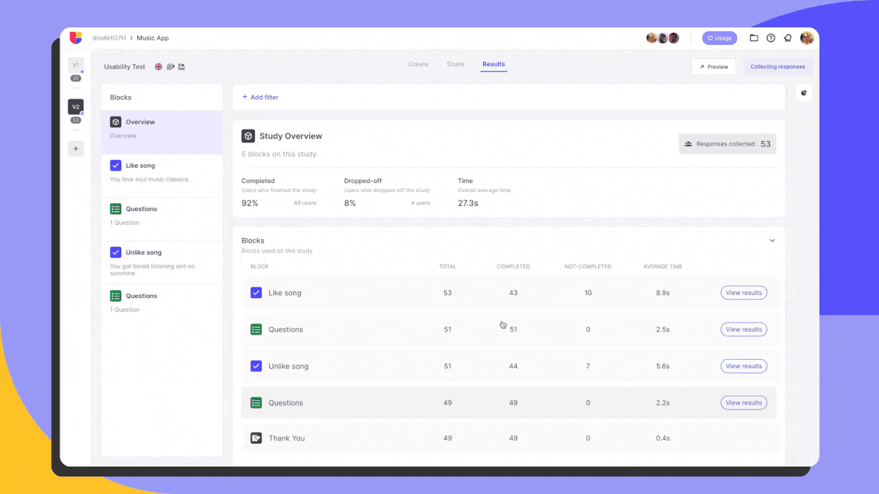Switch to version V1
The height and width of the screenshot is (494, 879).
pyautogui.click(x=76, y=66)
